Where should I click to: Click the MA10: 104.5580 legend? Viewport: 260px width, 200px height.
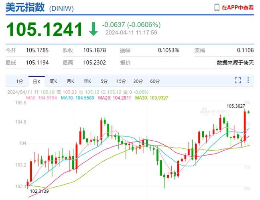[x=77, y=98]
